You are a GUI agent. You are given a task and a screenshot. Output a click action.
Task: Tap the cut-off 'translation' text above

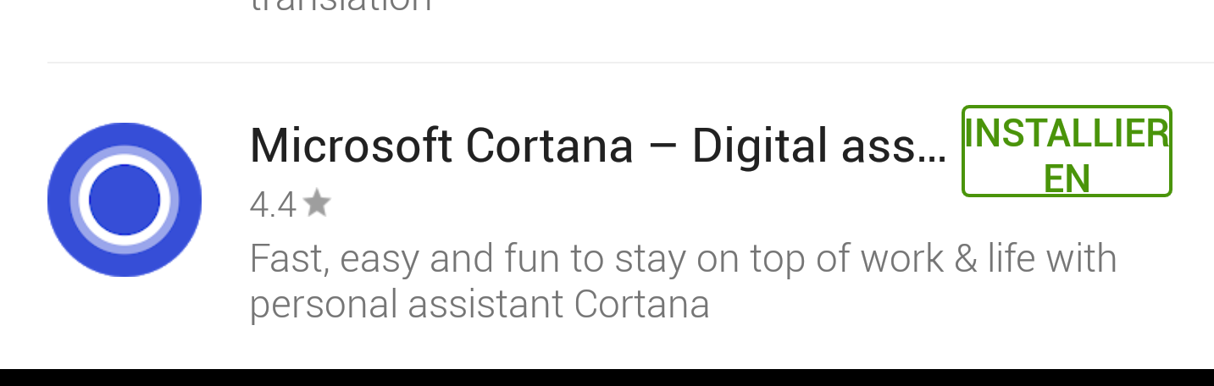[x=341, y=7]
